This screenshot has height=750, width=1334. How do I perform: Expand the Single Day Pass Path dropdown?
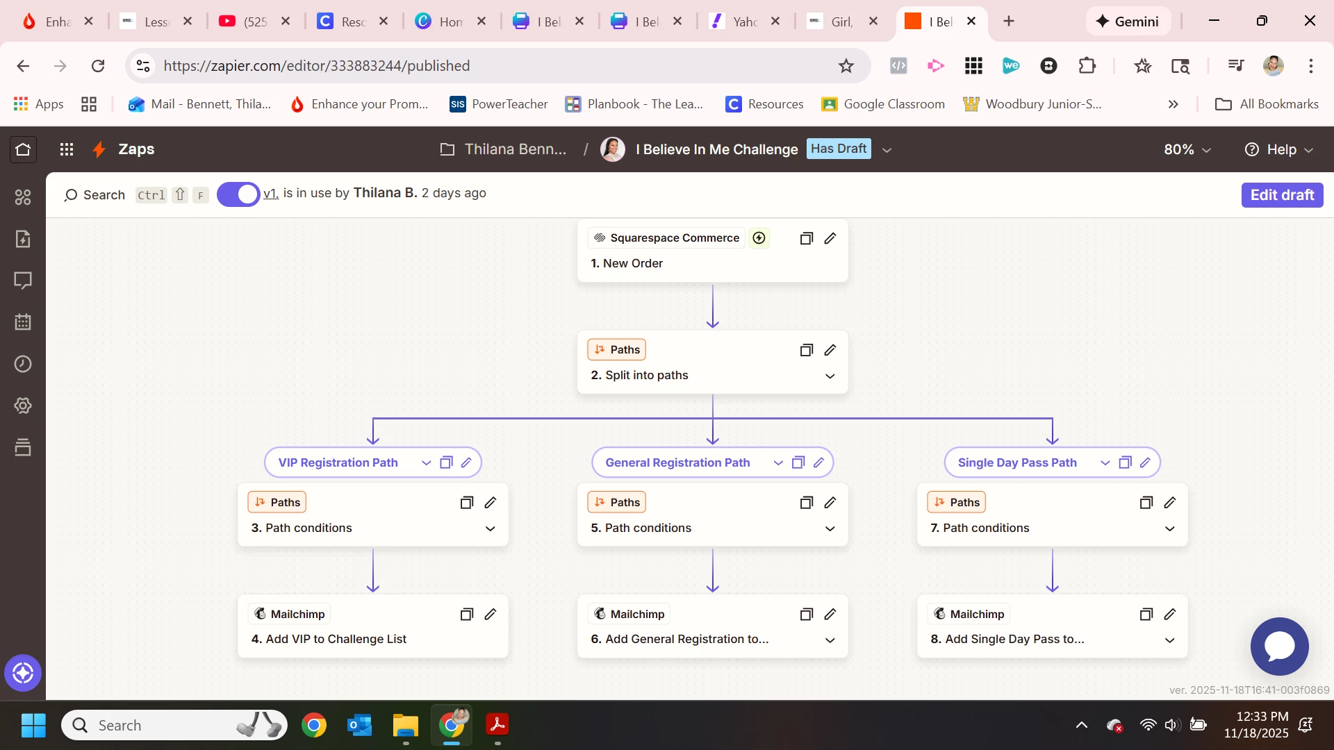pyautogui.click(x=1105, y=462)
